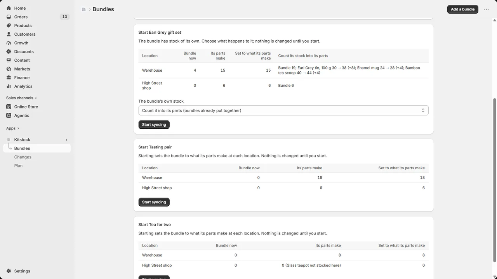Viewport: 497px width, 279px height.
Task: Open the Plan page under Kitstock
Action: [18, 165]
